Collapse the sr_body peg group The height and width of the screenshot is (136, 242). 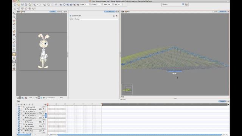(21, 133)
